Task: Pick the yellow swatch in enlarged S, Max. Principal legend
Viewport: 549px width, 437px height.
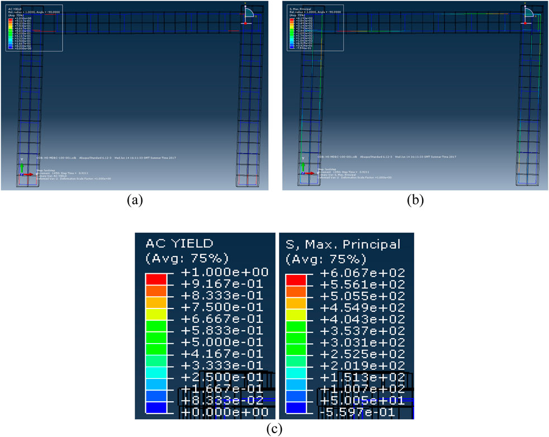Action: 296,315
